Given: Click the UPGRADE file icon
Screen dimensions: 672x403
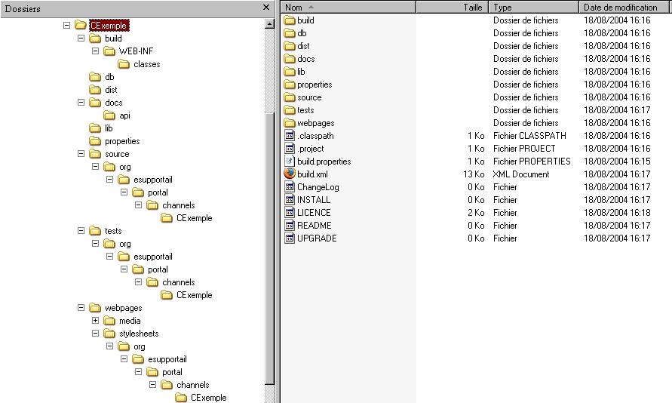Looking at the screenshot, I should pyautogui.click(x=290, y=238).
